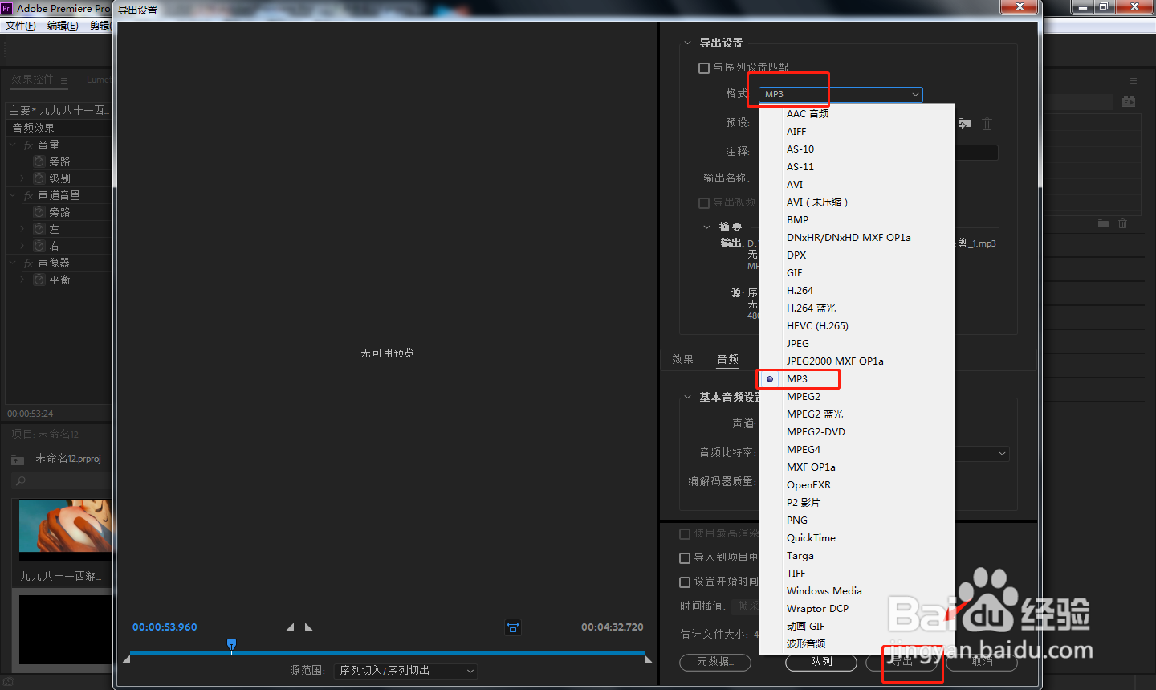Click Premiere Pro app icon in title bar
The width and height of the screenshot is (1156, 690).
pos(6,8)
